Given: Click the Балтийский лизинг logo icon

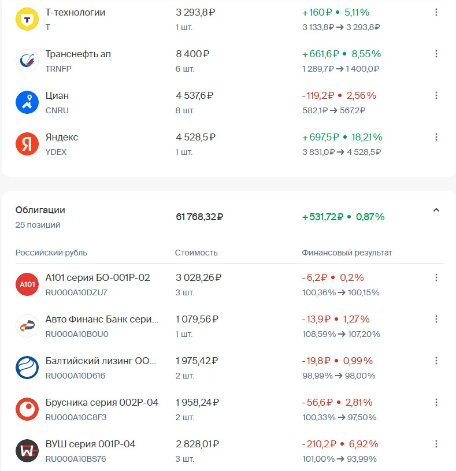Looking at the screenshot, I should click(27, 368).
